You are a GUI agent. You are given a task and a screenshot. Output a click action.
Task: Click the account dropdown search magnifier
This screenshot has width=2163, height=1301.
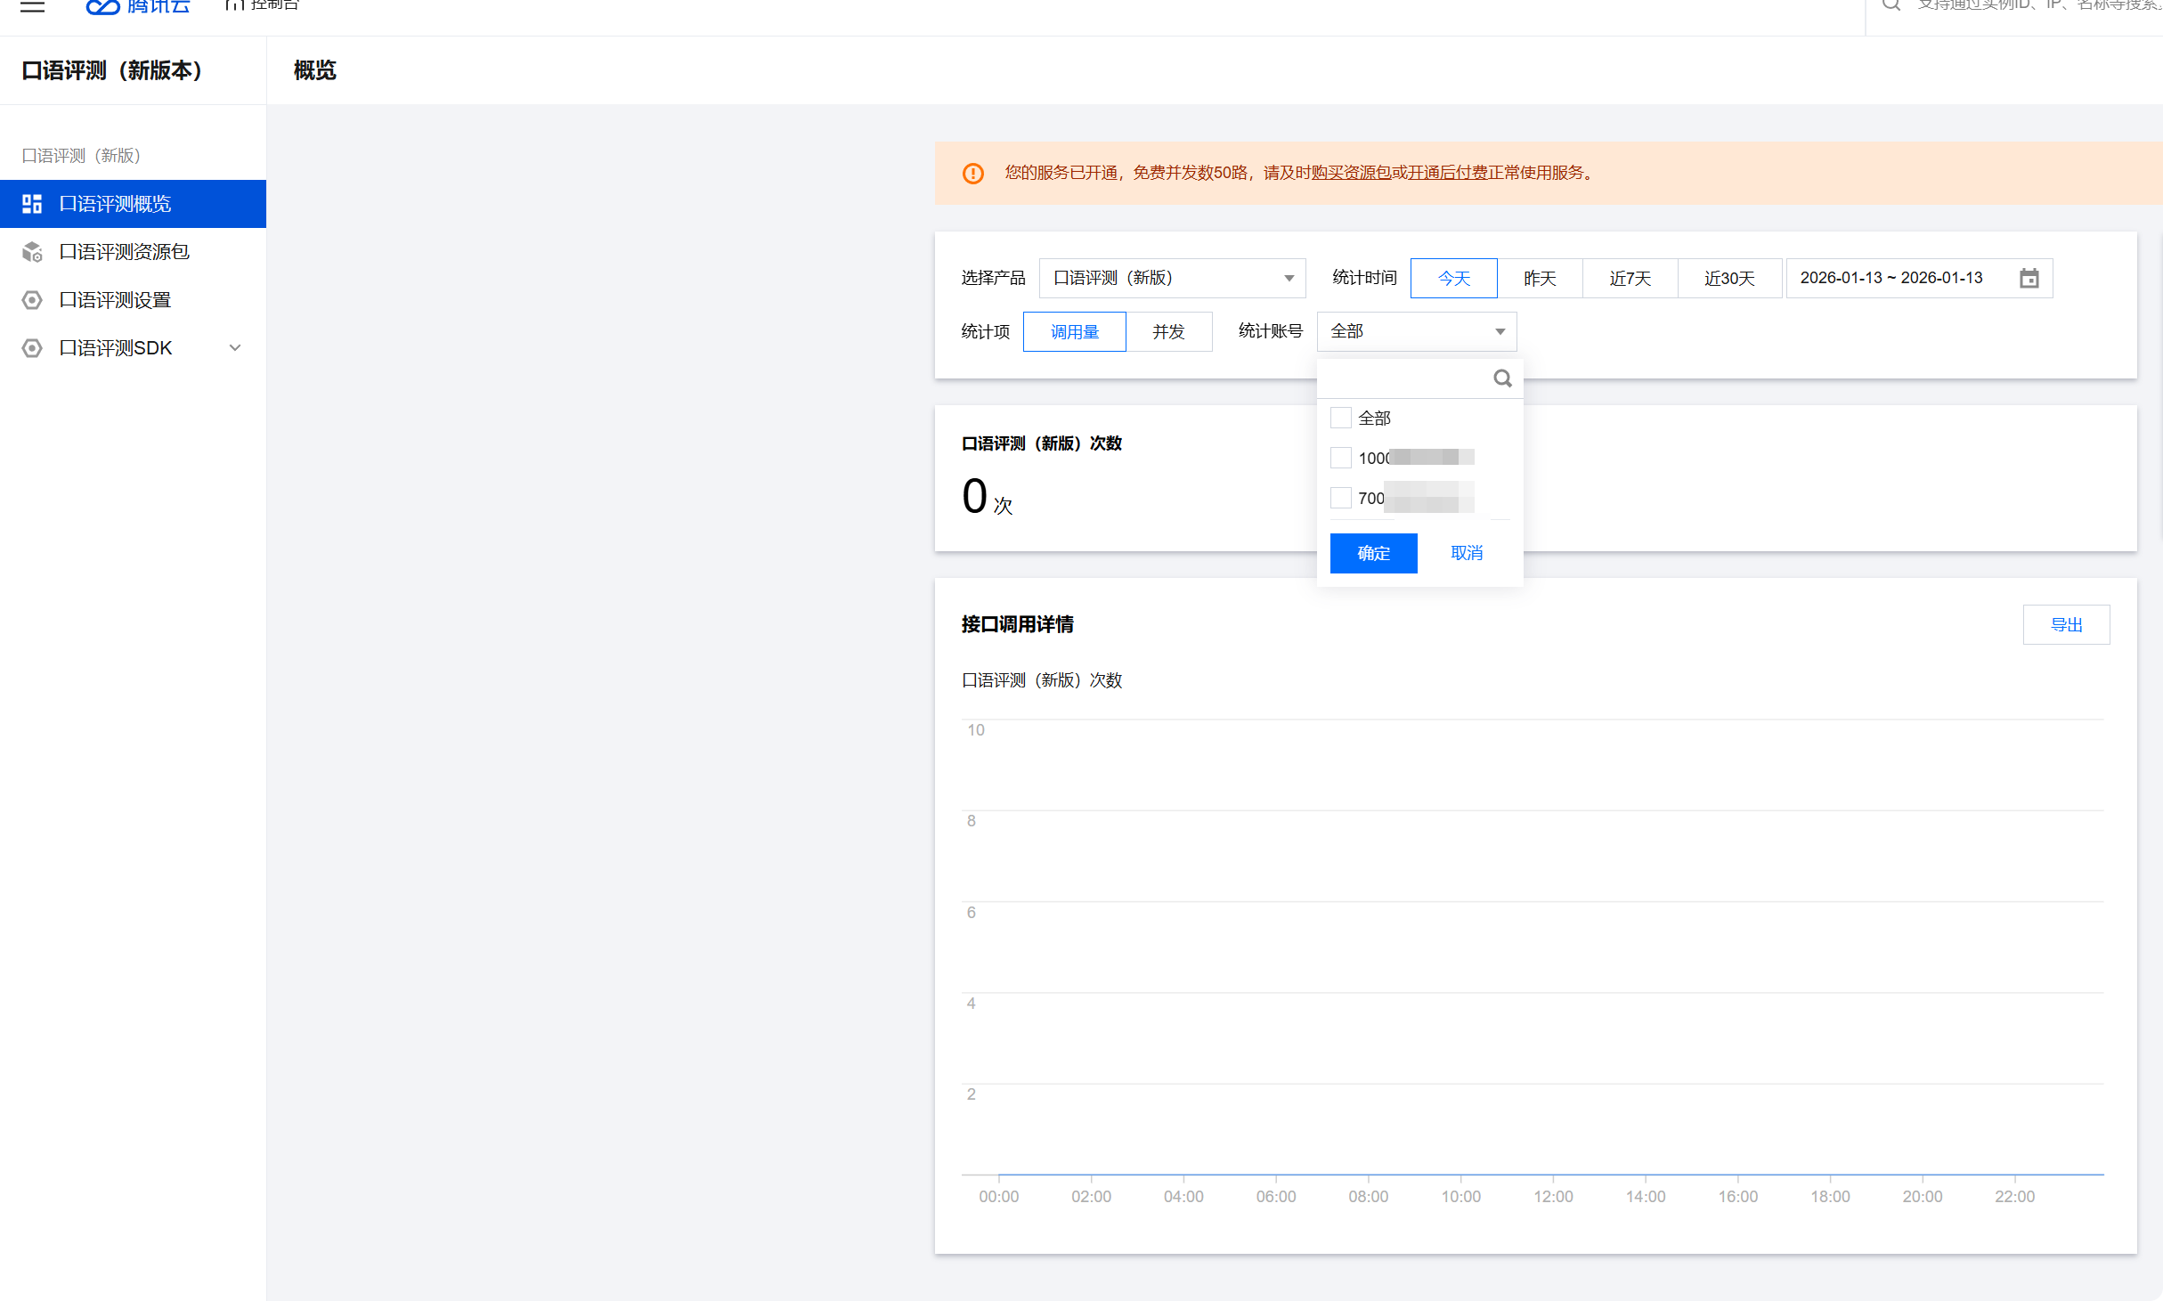coord(1502,378)
